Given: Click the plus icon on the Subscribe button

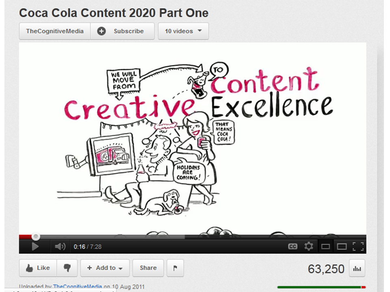Looking at the screenshot, I should pyautogui.click(x=102, y=31).
